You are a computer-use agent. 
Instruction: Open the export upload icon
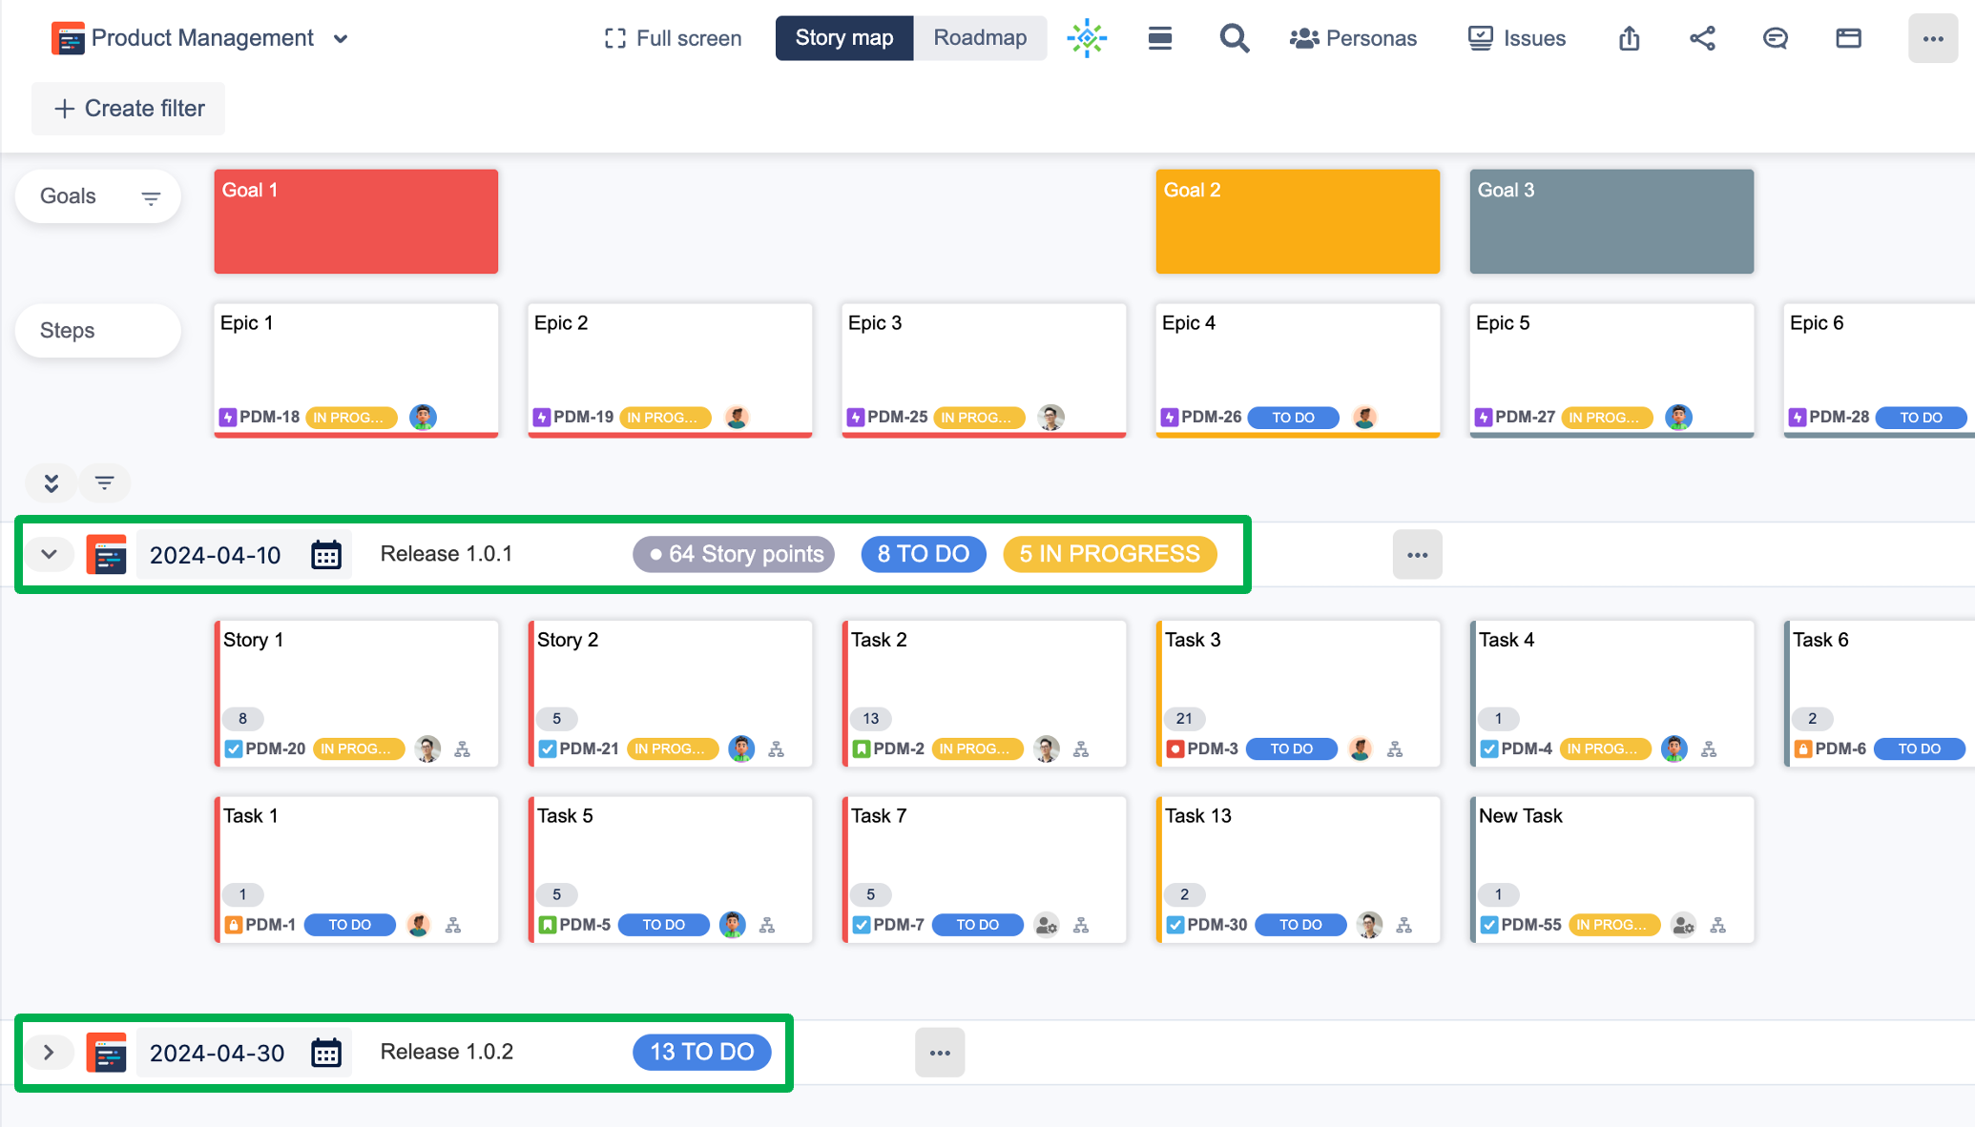1629,38
